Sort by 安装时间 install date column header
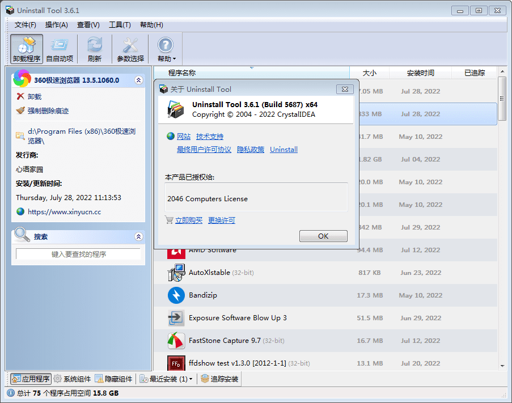 coord(421,73)
